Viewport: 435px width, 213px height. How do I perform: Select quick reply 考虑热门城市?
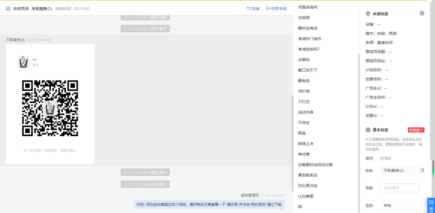point(310,39)
